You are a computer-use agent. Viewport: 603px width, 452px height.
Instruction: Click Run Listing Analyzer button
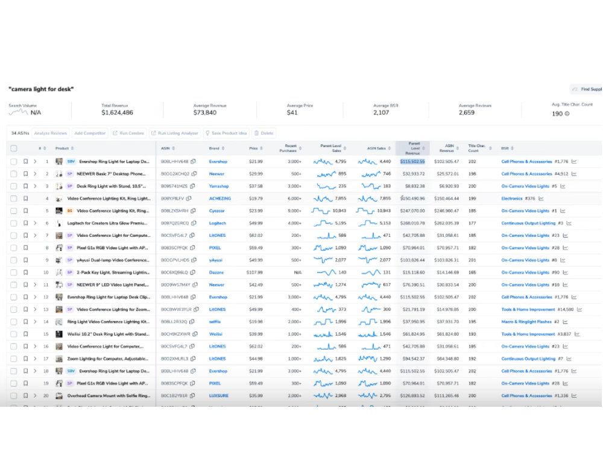click(175, 133)
